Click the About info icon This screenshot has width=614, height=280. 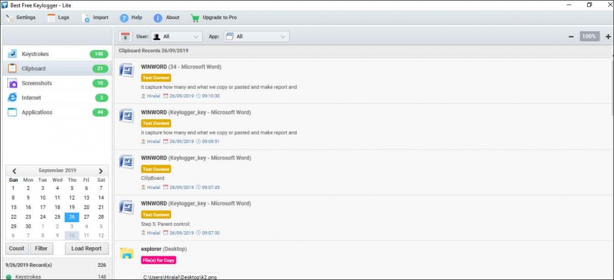click(x=158, y=18)
